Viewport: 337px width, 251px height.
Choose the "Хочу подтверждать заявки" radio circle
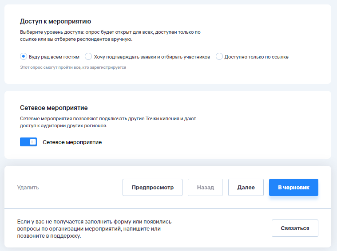[88, 56]
